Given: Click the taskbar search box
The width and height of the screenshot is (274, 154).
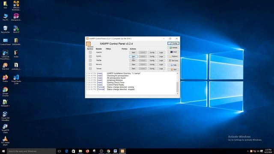Looking at the screenshot, I should 31,151.
